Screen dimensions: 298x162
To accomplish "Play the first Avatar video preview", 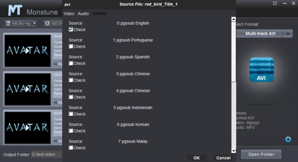I will (x=27, y=50).
